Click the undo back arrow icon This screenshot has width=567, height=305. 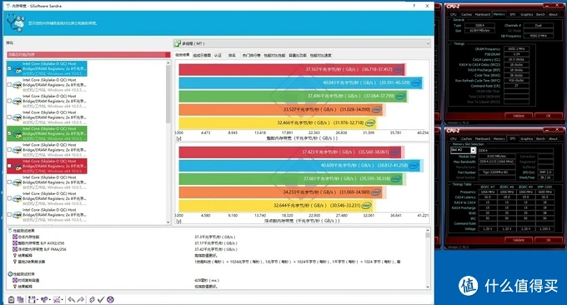click(x=71, y=299)
